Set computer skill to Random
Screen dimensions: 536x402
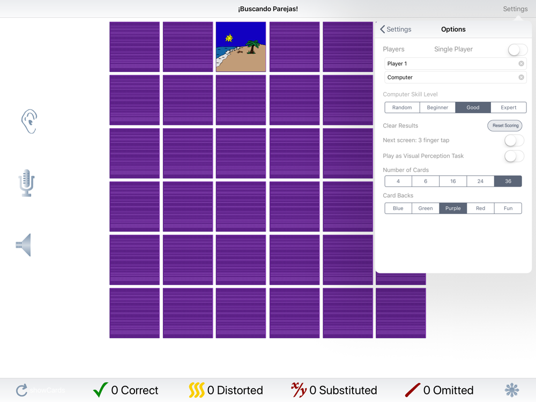tap(402, 107)
